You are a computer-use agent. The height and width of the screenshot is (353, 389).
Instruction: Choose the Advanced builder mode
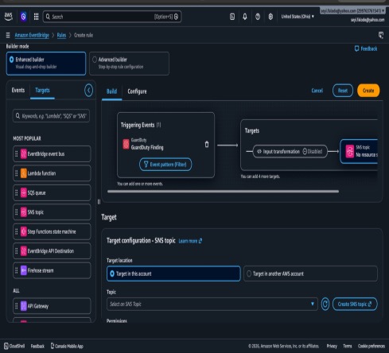click(129, 64)
